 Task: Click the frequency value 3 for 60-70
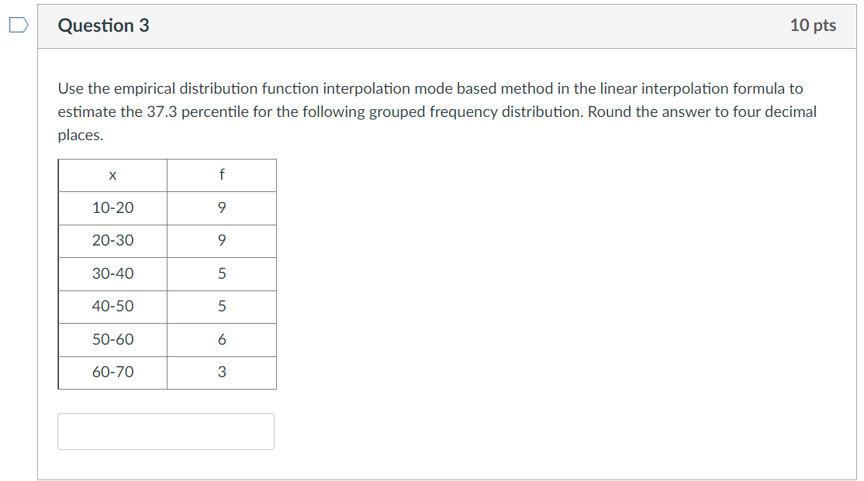[222, 373]
